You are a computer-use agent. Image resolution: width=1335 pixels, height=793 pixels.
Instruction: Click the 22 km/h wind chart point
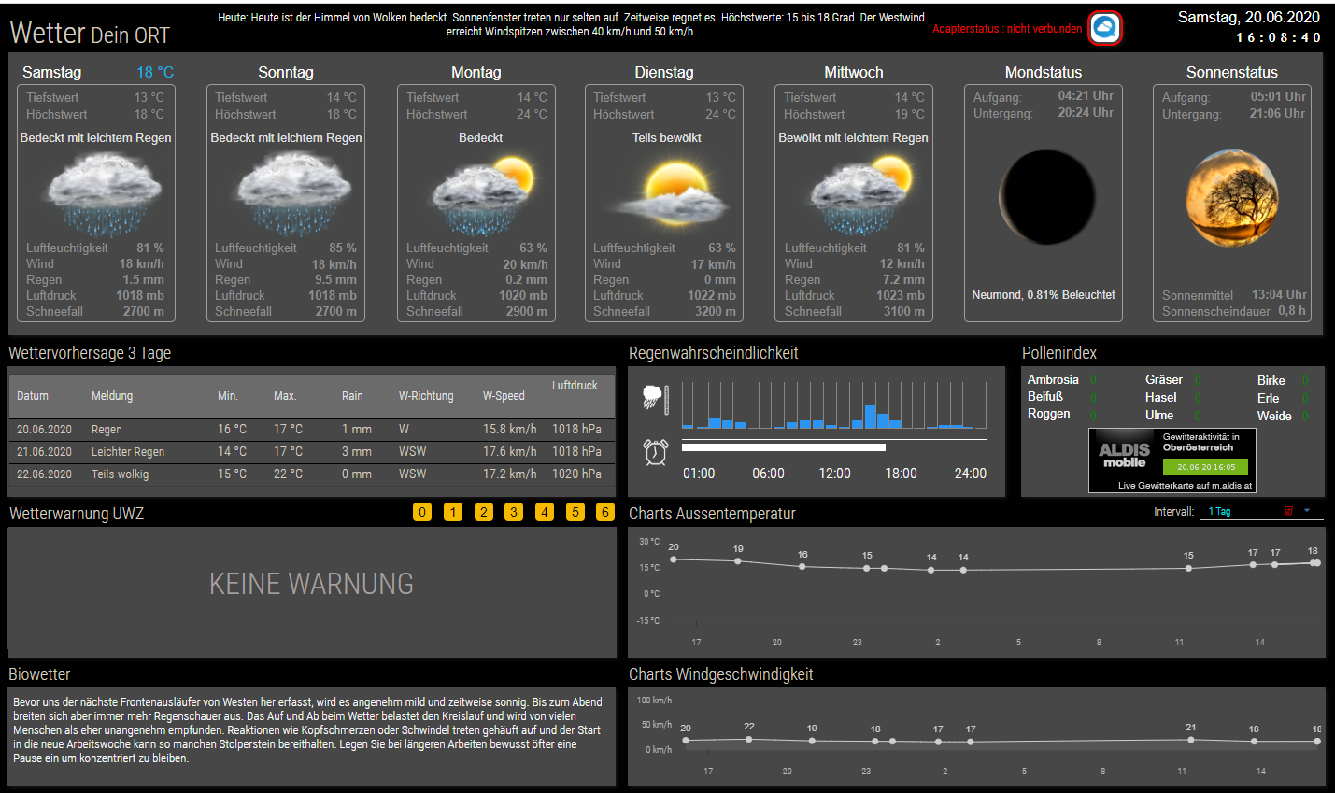pos(749,739)
